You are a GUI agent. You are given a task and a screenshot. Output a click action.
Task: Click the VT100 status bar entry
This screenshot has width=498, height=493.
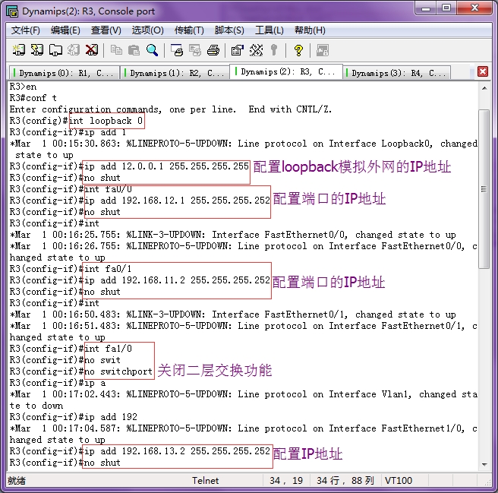coord(399,480)
